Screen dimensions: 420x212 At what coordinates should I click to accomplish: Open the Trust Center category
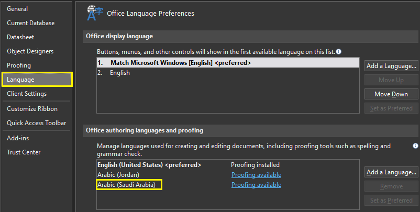point(24,152)
